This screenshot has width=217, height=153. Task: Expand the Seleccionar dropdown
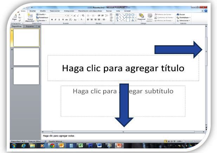pyautogui.click(x=184, y=20)
